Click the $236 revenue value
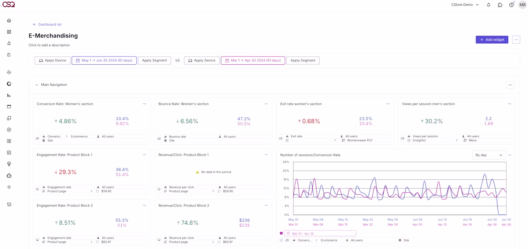 [x=244, y=220]
